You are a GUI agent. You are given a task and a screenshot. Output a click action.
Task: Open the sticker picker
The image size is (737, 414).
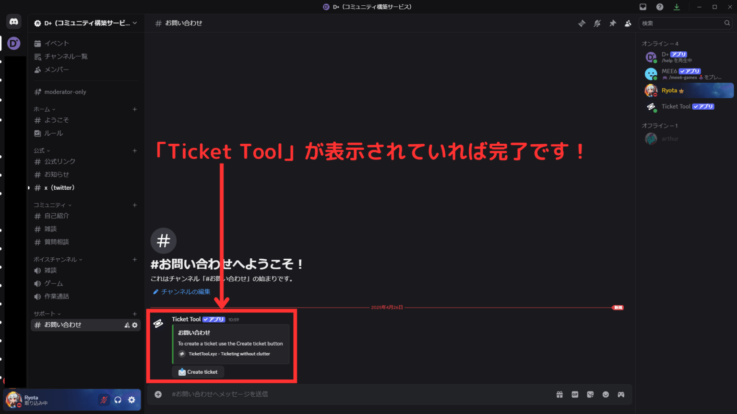(x=590, y=394)
